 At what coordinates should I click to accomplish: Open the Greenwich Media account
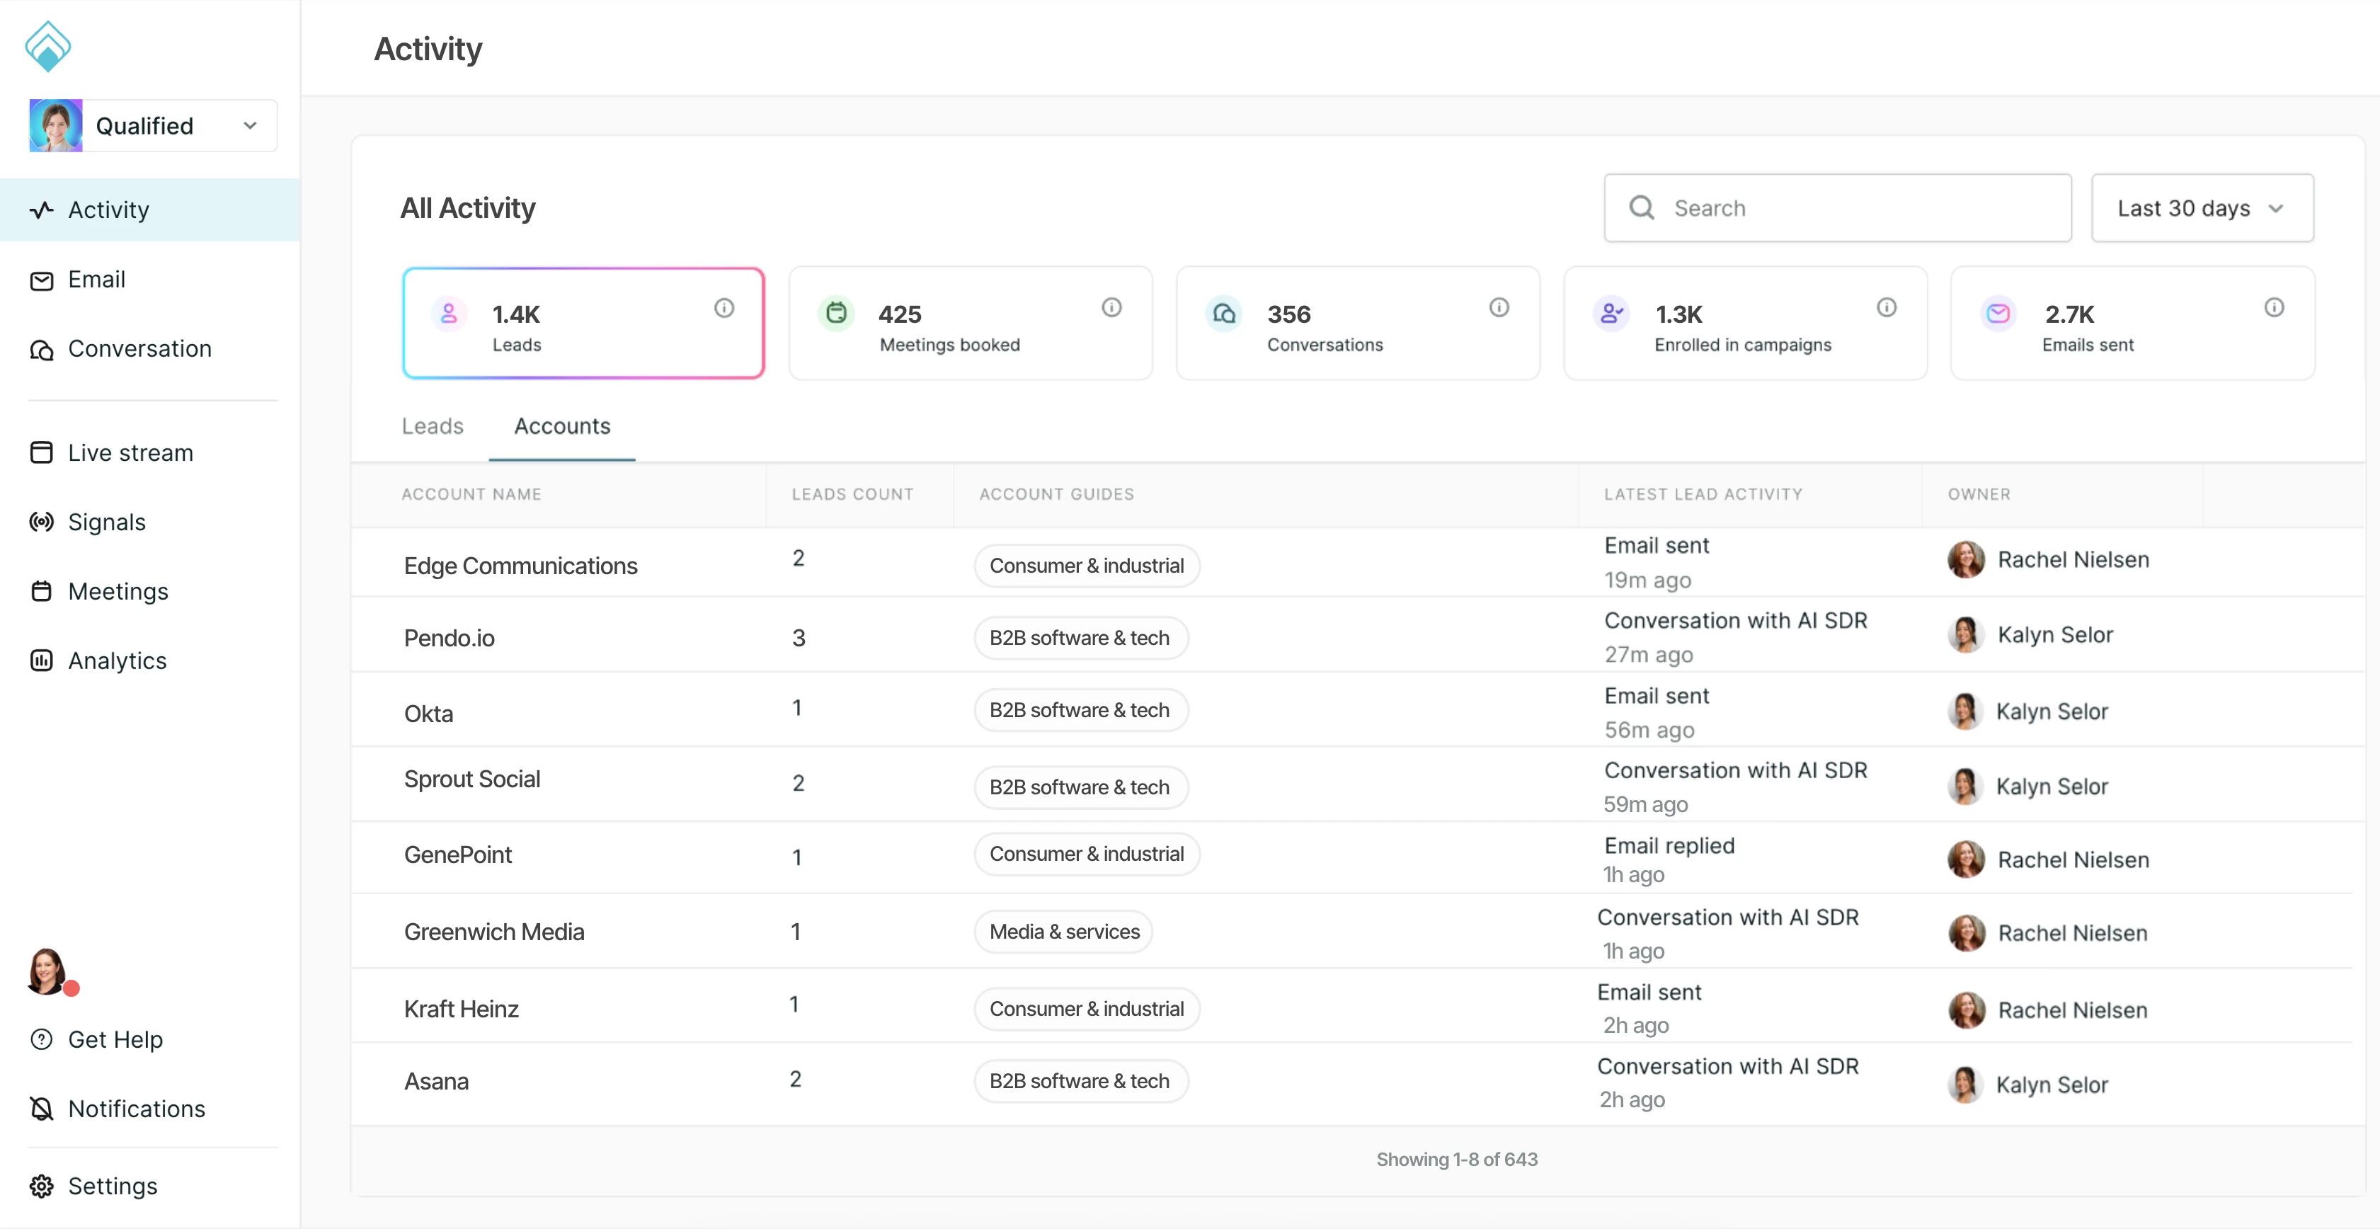click(x=494, y=932)
